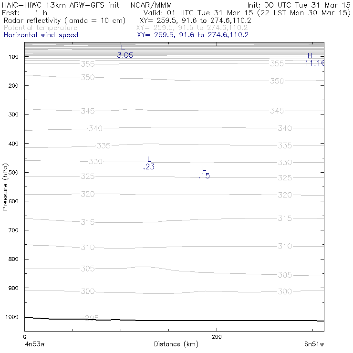Select the 'Fcst: 1 h' forecast label
The width and height of the screenshot is (353, 353).
click(x=24, y=13)
